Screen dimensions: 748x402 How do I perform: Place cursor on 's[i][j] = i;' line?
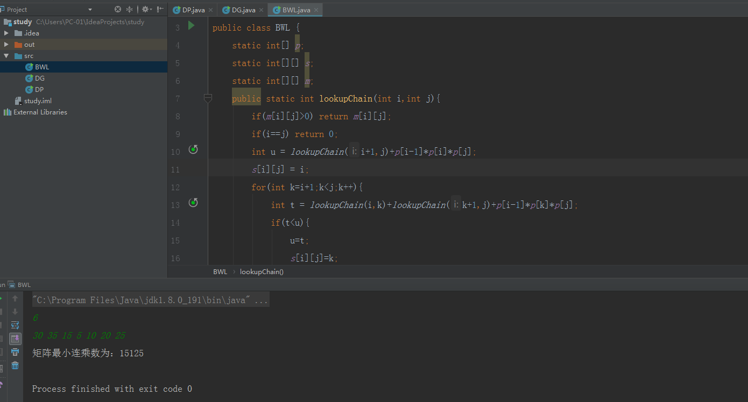280,170
